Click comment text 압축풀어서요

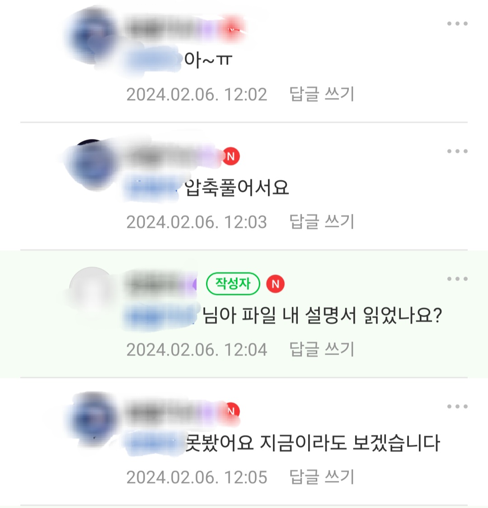pos(236,188)
